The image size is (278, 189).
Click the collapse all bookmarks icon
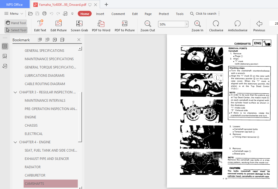pyautogui.click(x=47, y=40)
